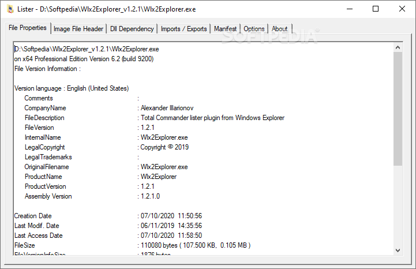Click the vertical scrollbar thumb
The width and height of the screenshot is (416, 269).
pos(398,109)
